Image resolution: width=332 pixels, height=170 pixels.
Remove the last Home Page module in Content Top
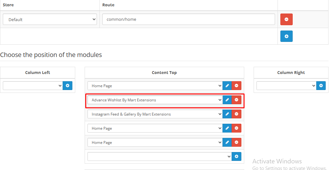tap(236, 142)
